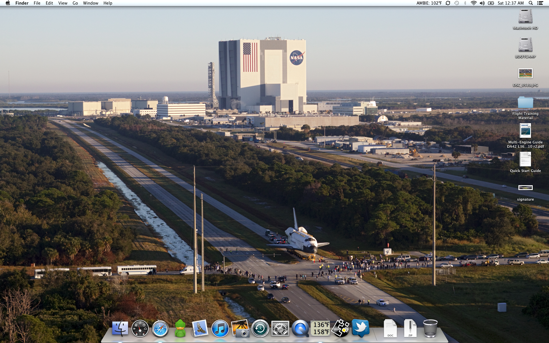Launch iTunes from the Dock

tap(220, 329)
